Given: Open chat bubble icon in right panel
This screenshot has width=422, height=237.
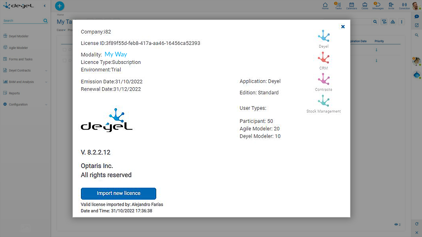Looking at the screenshot, I should click(416, 17).
